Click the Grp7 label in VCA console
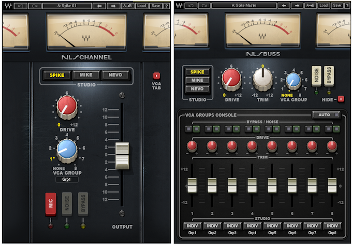 [x=312, y=233]
